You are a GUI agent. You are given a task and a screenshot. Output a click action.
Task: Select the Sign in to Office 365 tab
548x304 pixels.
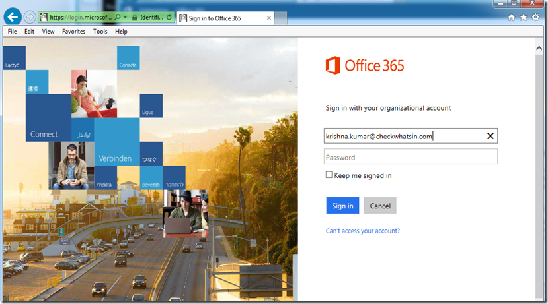pyautogui.click(x=225, y=18)
